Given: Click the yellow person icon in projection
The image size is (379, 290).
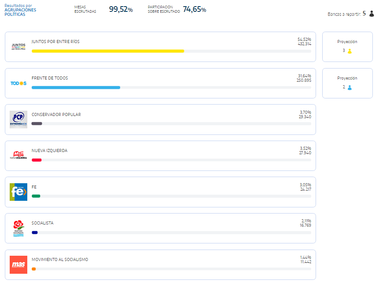Looking at the screenshot, I should coord(350,51).
